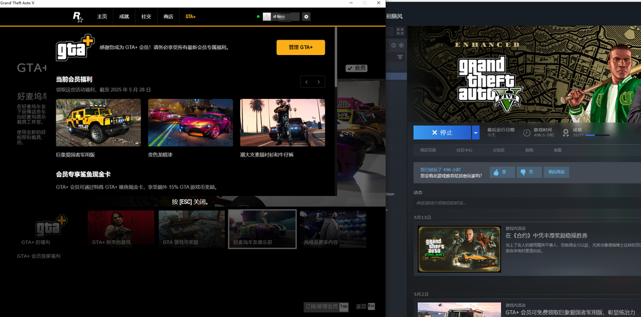Stop the game with the 停止 button
The height and width of the screenshot is (317, 641).
point(442,133)
